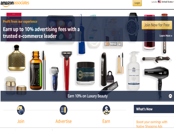Select the Earn step label
The image size is (174, 131).
pos(106,121)
